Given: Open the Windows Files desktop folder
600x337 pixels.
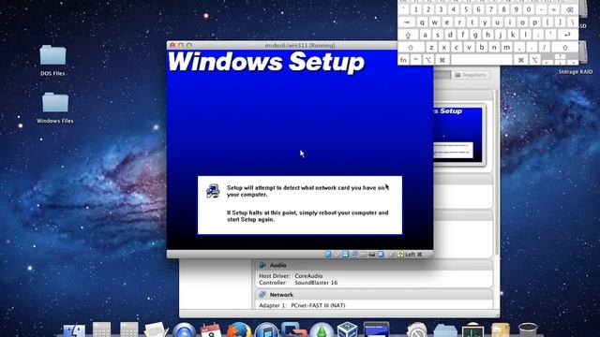Looking at the screenshot, I should click(x=55, y=102).
